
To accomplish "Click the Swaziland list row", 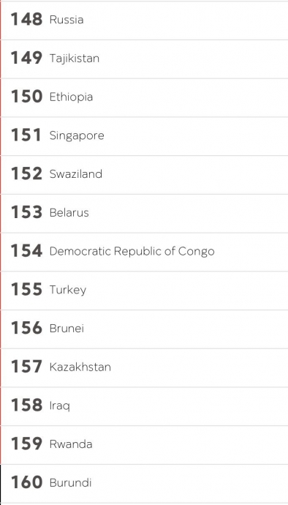I will pyautogui.click(x=144, y=175).
